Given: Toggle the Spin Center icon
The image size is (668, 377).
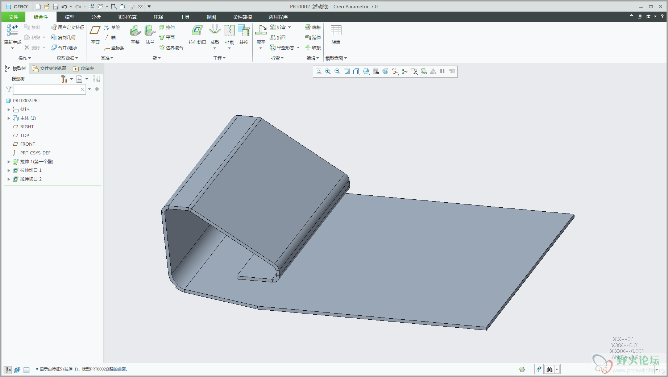Looking at the screenshot, I should pos(404,72).
